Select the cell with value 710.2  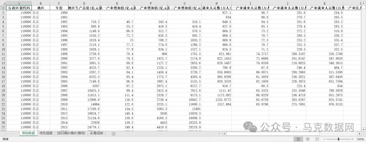click(84, 22)
